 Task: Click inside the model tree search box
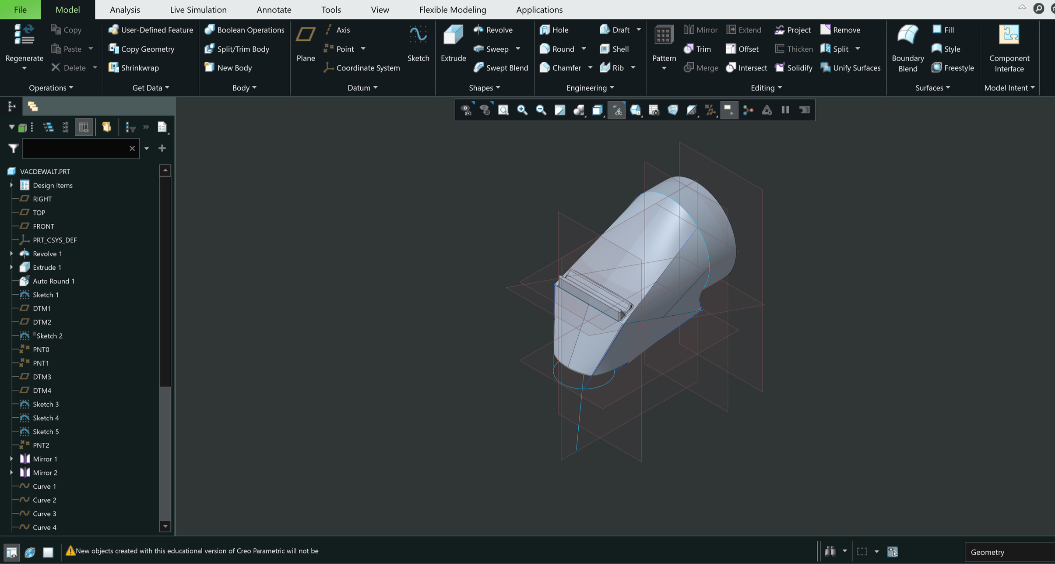(x=74, y=148)
